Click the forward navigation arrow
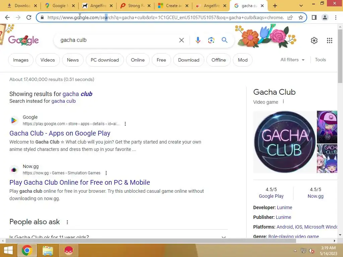The image size is (343, 257). (18, 17)
